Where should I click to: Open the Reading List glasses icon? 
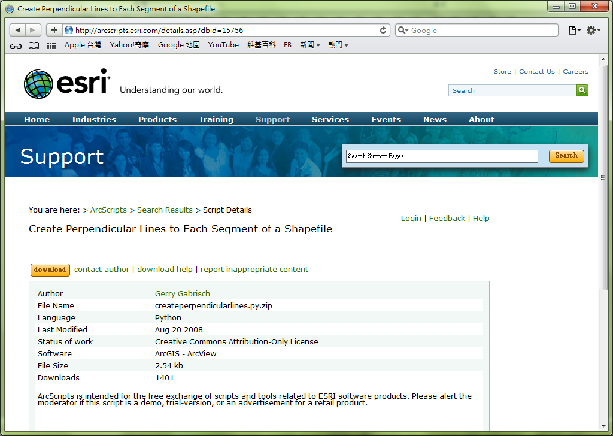(x=16, y=46)
